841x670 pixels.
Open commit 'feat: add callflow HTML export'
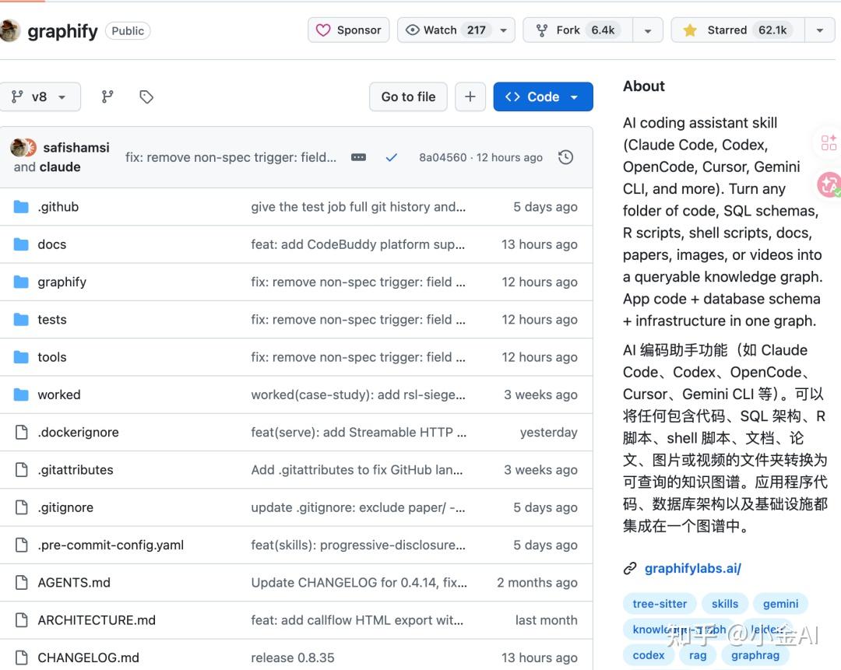click(357, 620)
